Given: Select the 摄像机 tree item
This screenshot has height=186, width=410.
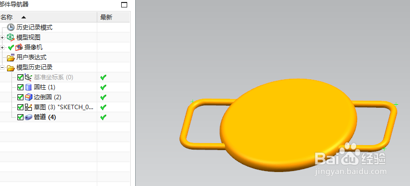Looking at the screenshot, I should [x=33, y=47].
